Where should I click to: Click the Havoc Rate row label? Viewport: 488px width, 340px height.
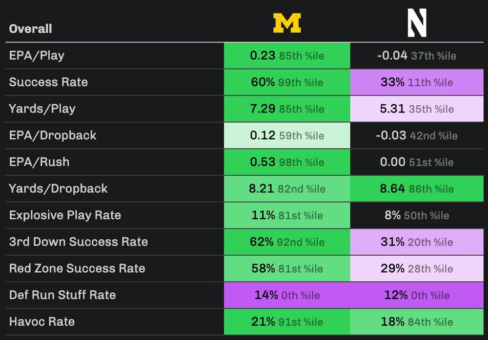(42, 321)
